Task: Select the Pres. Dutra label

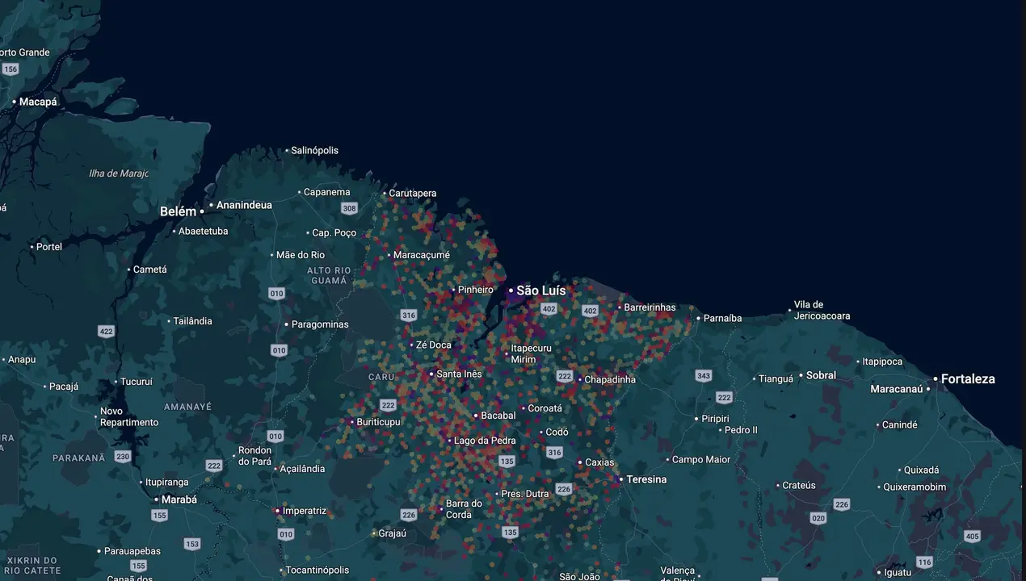Action: (524, 494)
